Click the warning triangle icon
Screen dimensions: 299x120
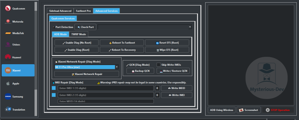(98, 83)
